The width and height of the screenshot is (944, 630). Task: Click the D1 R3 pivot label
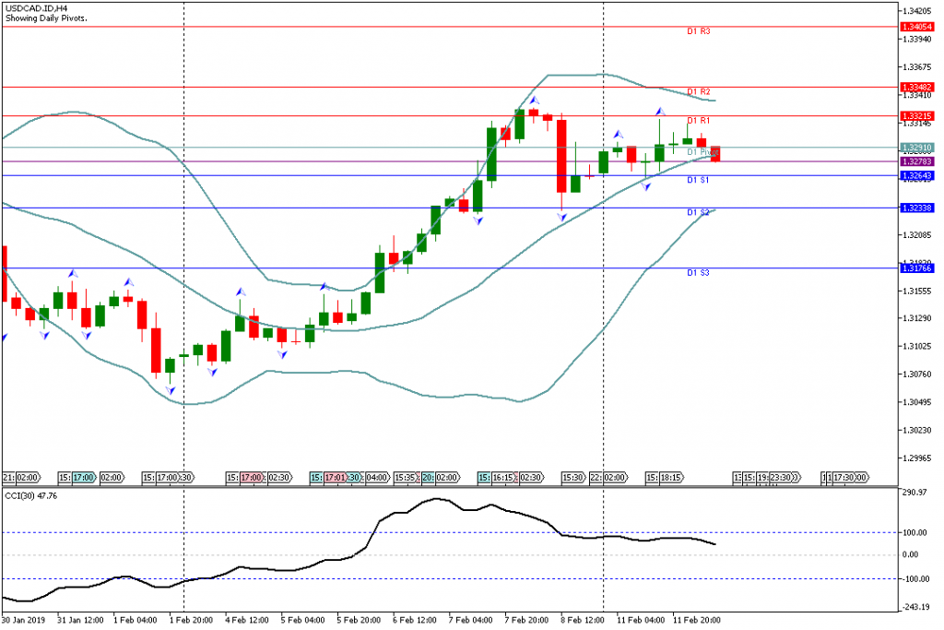[x=698, y=31]
